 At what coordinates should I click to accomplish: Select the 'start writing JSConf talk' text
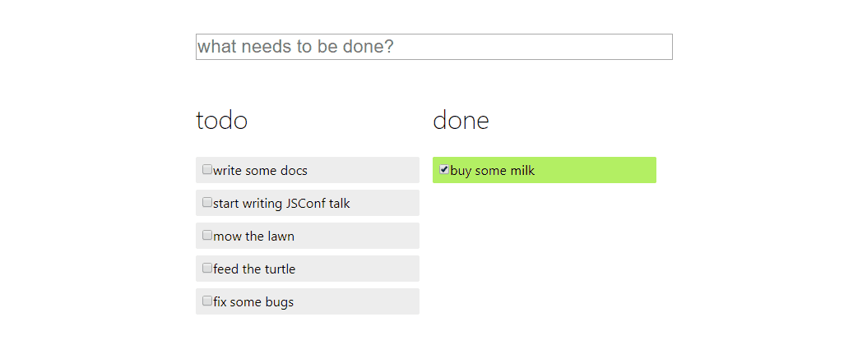pos(281,204)
